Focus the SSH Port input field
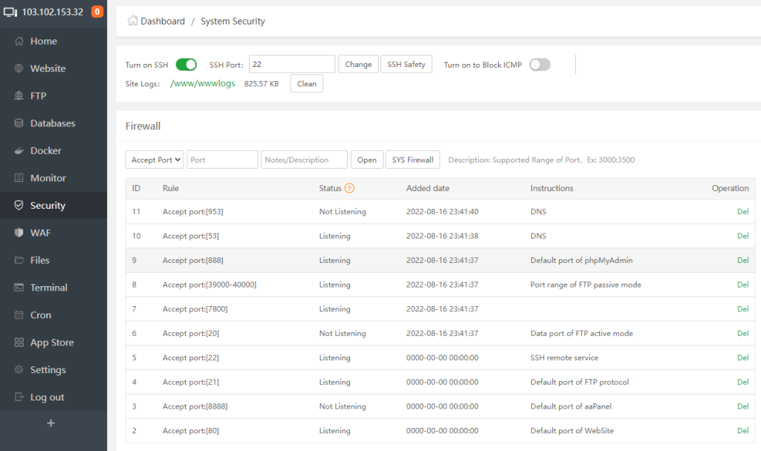Viewport: 761px width, 451px height. click(291, 65)
